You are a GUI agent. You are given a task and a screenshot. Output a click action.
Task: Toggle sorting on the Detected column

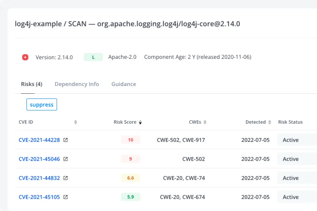(x=270, y=122)
